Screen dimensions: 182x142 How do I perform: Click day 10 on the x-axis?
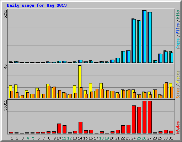pos(59,138)
